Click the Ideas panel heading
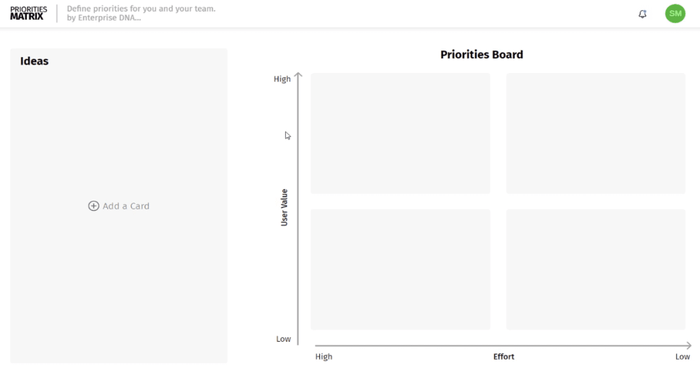 click(34, 61)
